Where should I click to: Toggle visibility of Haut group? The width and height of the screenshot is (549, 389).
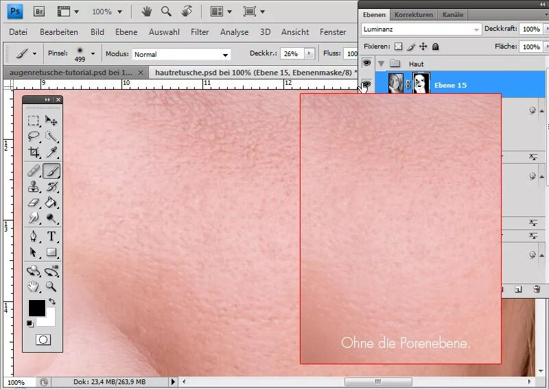pos(366,63)
